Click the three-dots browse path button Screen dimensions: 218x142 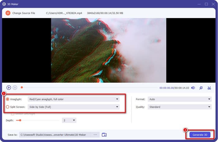[95, 135]
